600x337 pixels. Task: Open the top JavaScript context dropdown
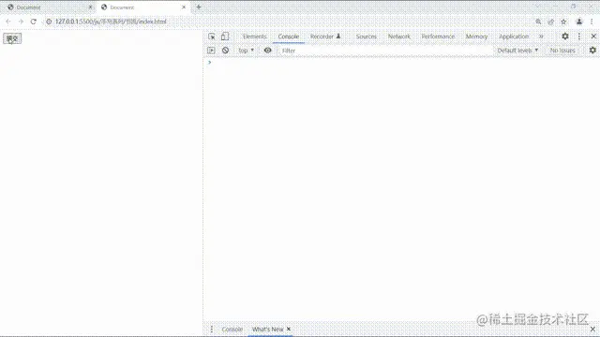(x=246, y=51)
